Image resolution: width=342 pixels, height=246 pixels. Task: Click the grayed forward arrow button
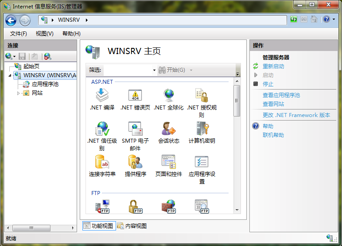25,21
